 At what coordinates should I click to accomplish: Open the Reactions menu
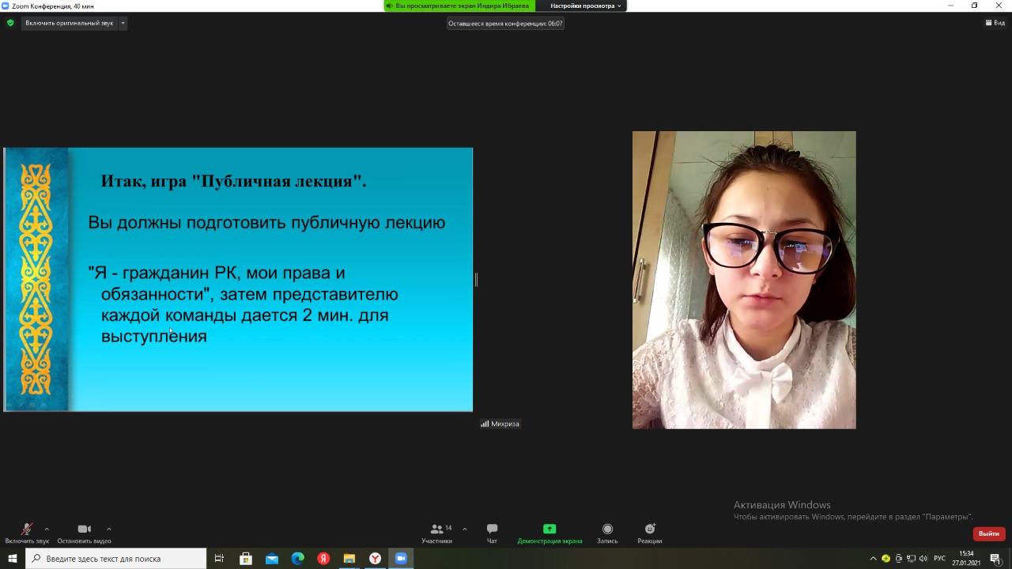tap(650, 533)
